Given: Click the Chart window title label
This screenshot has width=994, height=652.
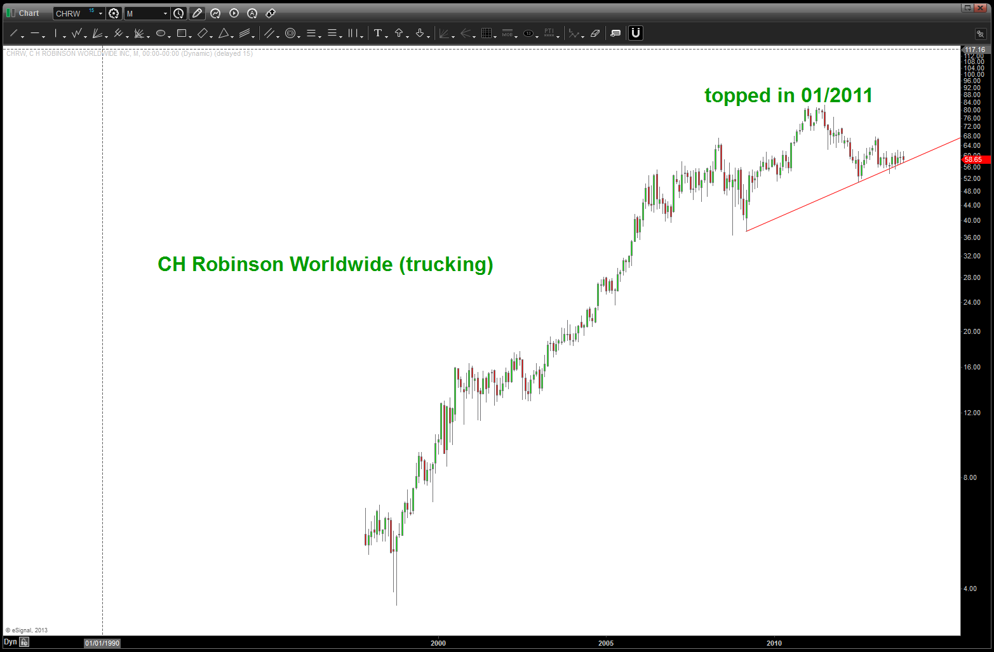Looking at the screenshot, I should click(29, 13).
